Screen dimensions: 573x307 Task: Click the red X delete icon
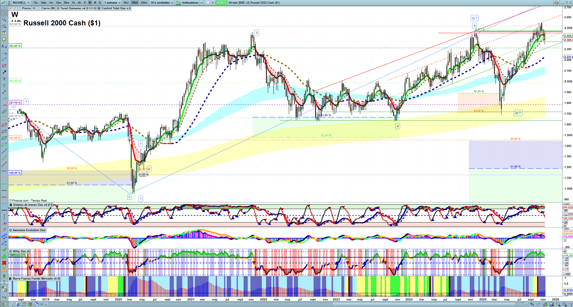[x=4, y=263]
